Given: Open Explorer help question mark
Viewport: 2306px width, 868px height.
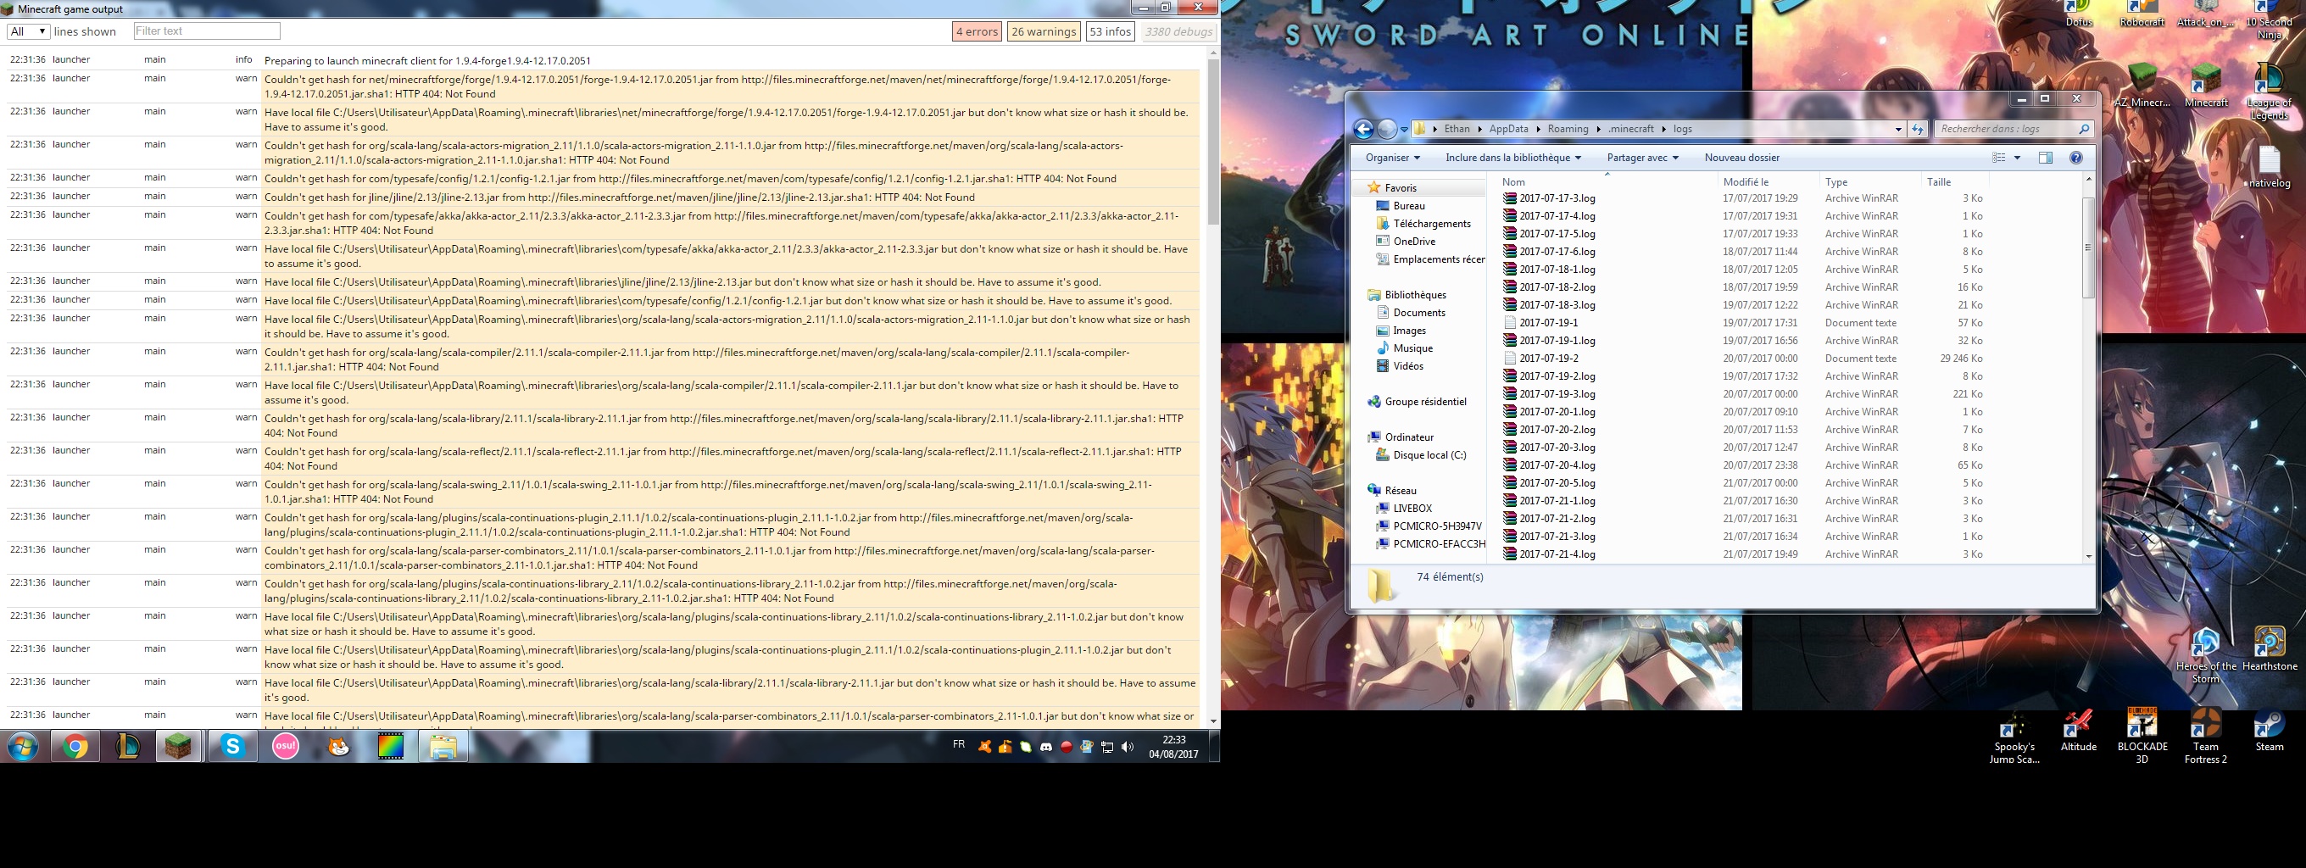Looking at the screenshot, I should 2076,158.
